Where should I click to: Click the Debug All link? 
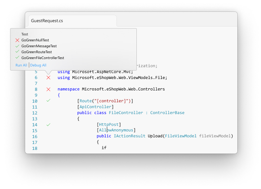[38, 65]
